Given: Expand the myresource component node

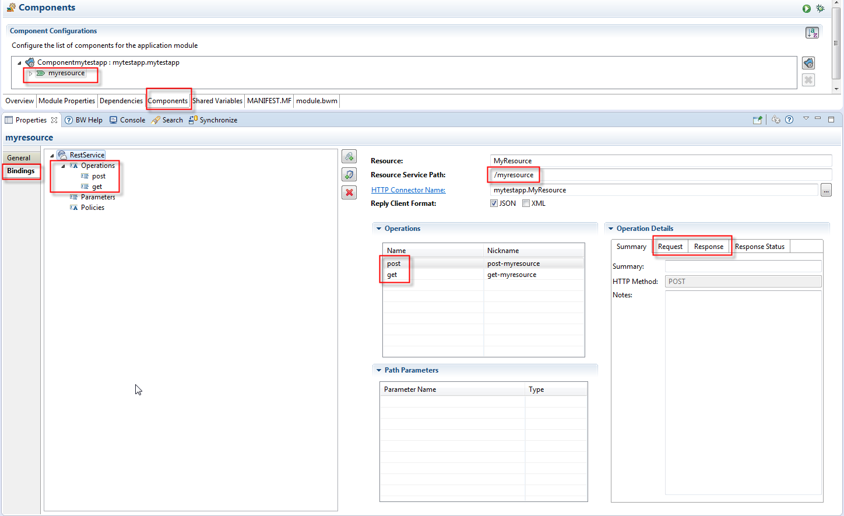Looking at the screenshot, I should [30, 73].
